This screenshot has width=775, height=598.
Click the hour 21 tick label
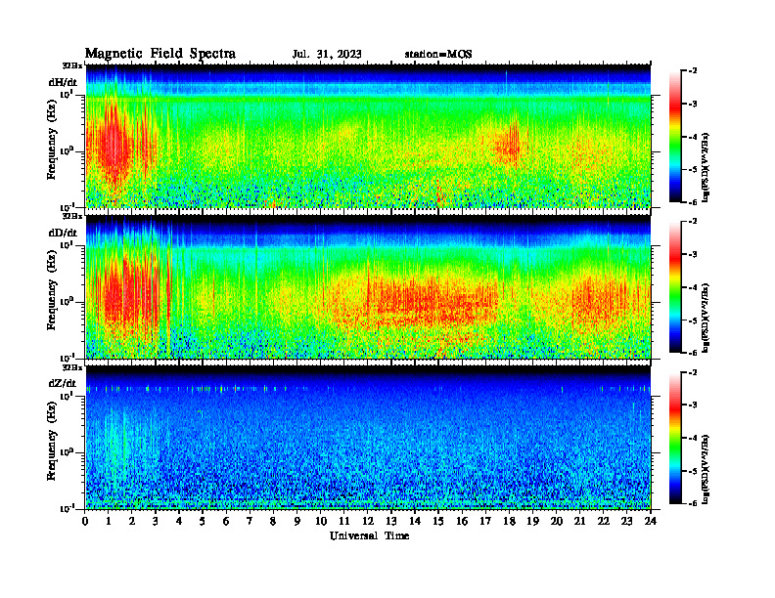click(579, 522)
